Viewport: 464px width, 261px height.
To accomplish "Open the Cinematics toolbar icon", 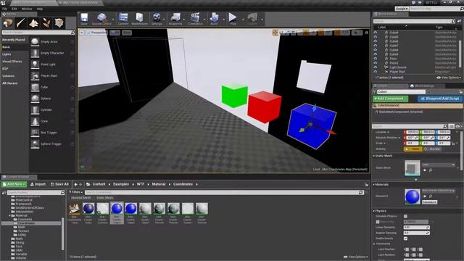I will (195, 18).
